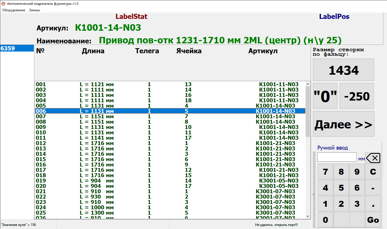Select row 023 in the parts list

[x=170, y=202]
